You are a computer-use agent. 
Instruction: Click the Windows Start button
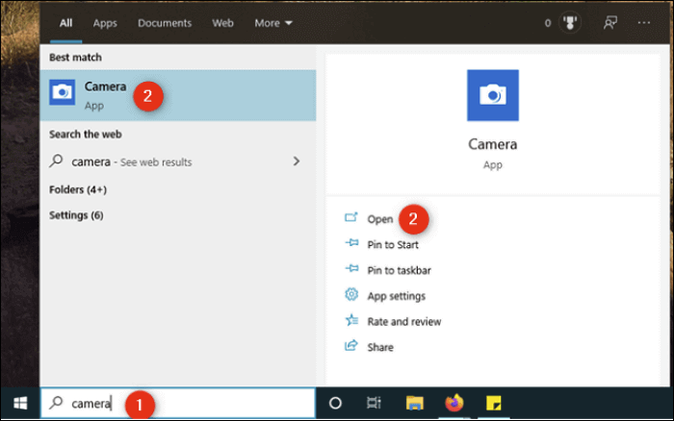click(x=20, y=403)
